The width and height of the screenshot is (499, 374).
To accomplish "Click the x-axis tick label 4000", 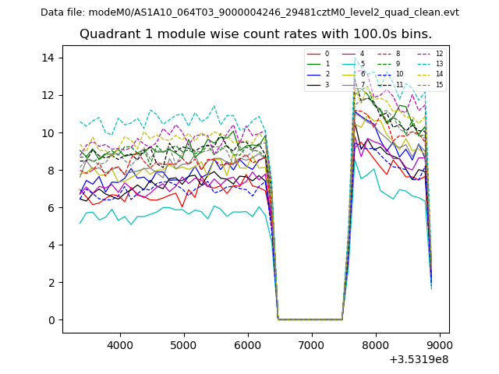I will coord(119,344).
